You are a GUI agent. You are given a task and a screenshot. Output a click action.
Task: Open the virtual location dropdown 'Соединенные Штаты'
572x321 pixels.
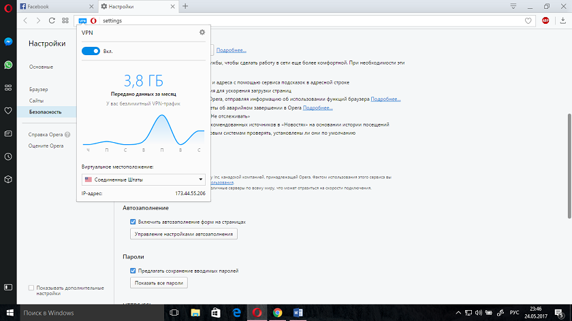pyautogui.click(x=143, y=180)
